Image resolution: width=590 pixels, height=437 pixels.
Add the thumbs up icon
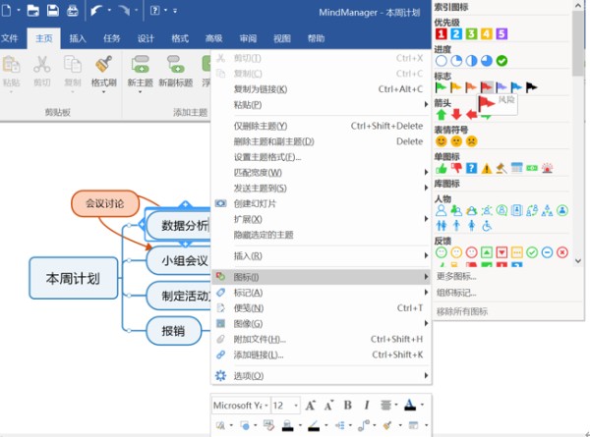[x=441, y=168]
